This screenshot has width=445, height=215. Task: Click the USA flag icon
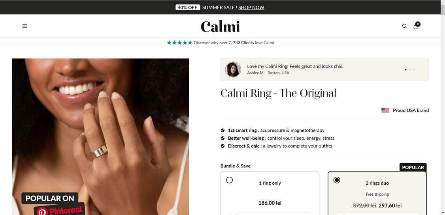click(x=385, y=110)
